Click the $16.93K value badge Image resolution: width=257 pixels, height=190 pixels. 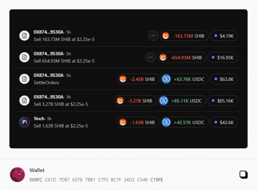click(x=223, y=57)
